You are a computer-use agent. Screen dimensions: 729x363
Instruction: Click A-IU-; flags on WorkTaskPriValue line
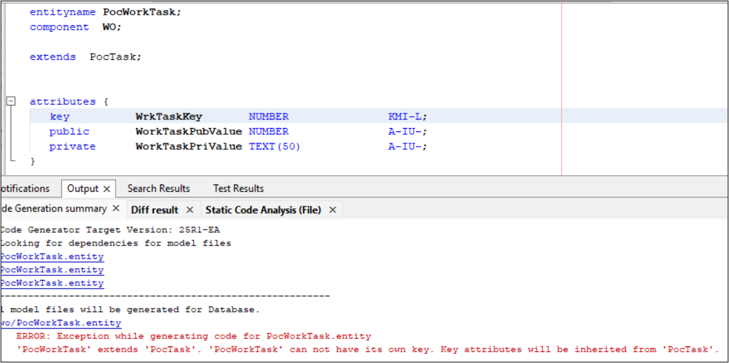[x=408, y=146]
